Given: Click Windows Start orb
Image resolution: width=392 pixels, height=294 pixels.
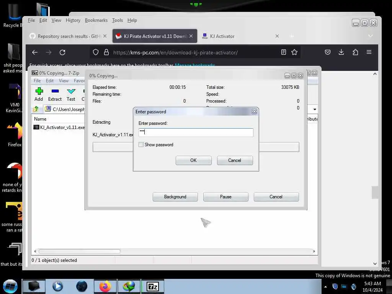Looking at the screenshot, I should [x=10, y=286].
